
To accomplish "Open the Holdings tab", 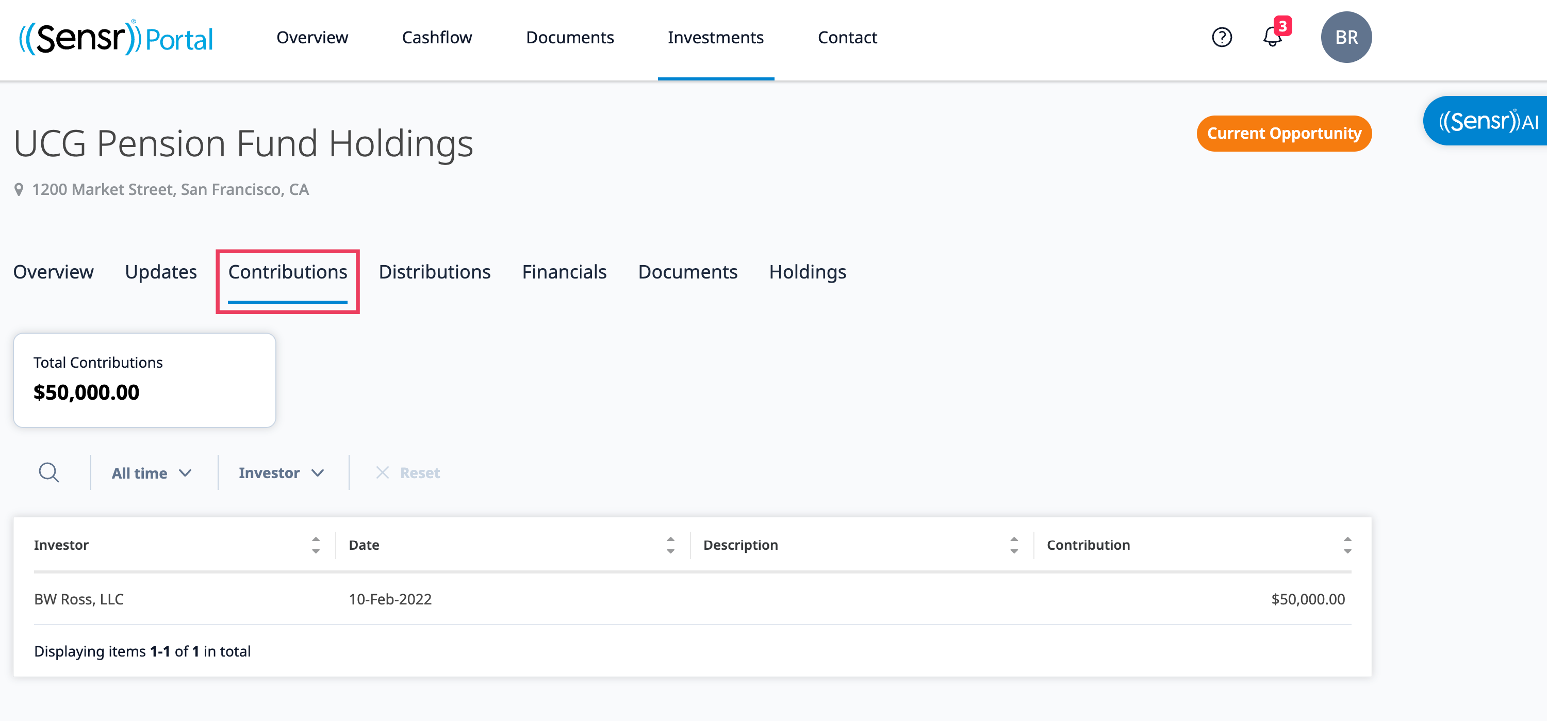I will [x=807, y=272].
